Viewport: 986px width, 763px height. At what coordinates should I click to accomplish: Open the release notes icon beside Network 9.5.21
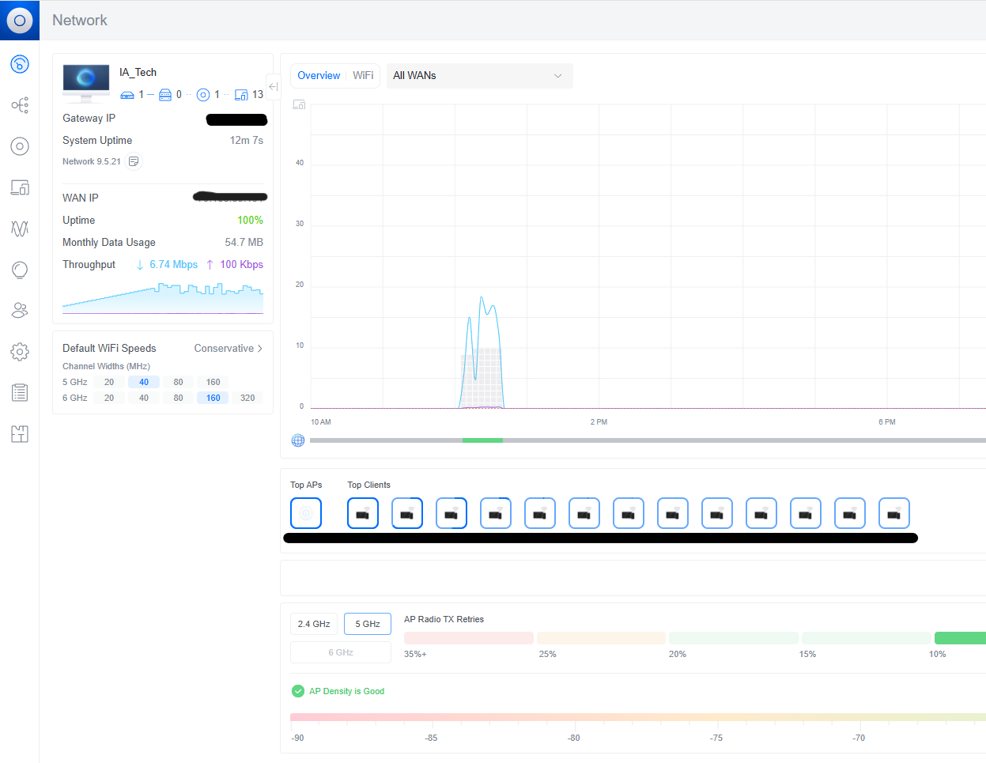(134, 161)
